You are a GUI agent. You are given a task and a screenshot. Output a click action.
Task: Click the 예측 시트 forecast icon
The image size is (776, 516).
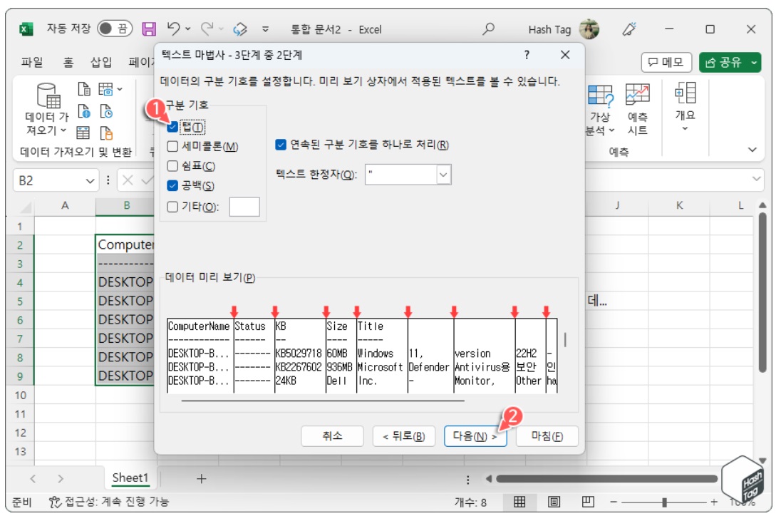click(x=637, y=94)
